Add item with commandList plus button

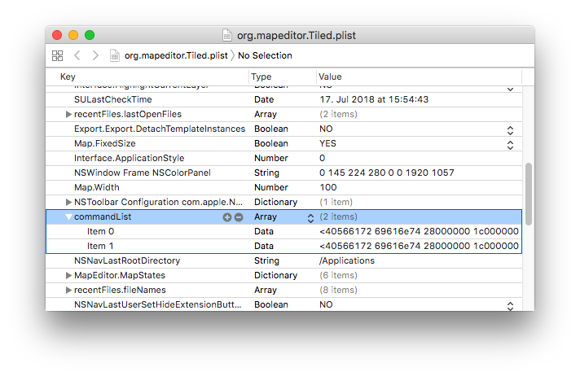(x=226, y=217)
